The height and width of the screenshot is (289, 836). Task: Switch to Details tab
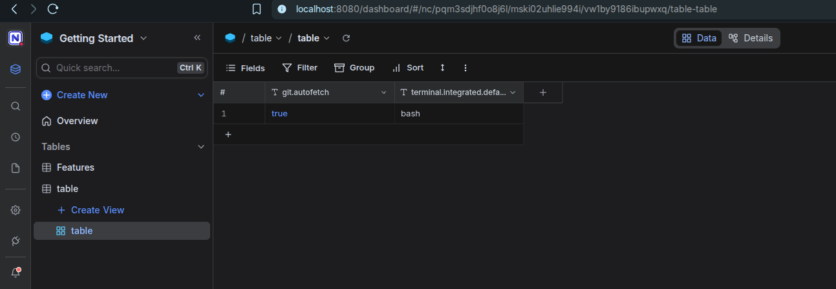751,38
